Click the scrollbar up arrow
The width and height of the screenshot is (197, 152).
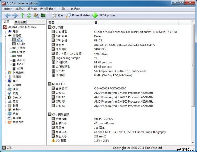[x=193, y=22]
